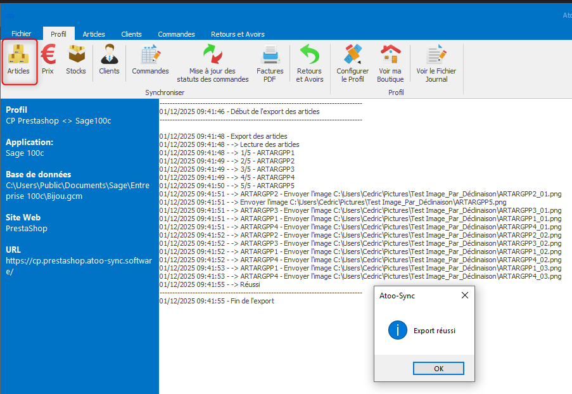
Task: Click log line ending ARTARGPP3_02.png
Action: tap(360, 243)
